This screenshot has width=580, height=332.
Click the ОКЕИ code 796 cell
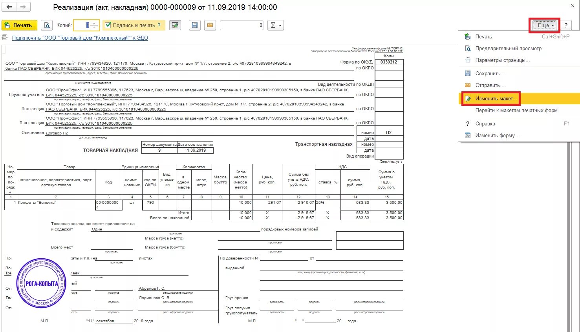tap(150, 205)
